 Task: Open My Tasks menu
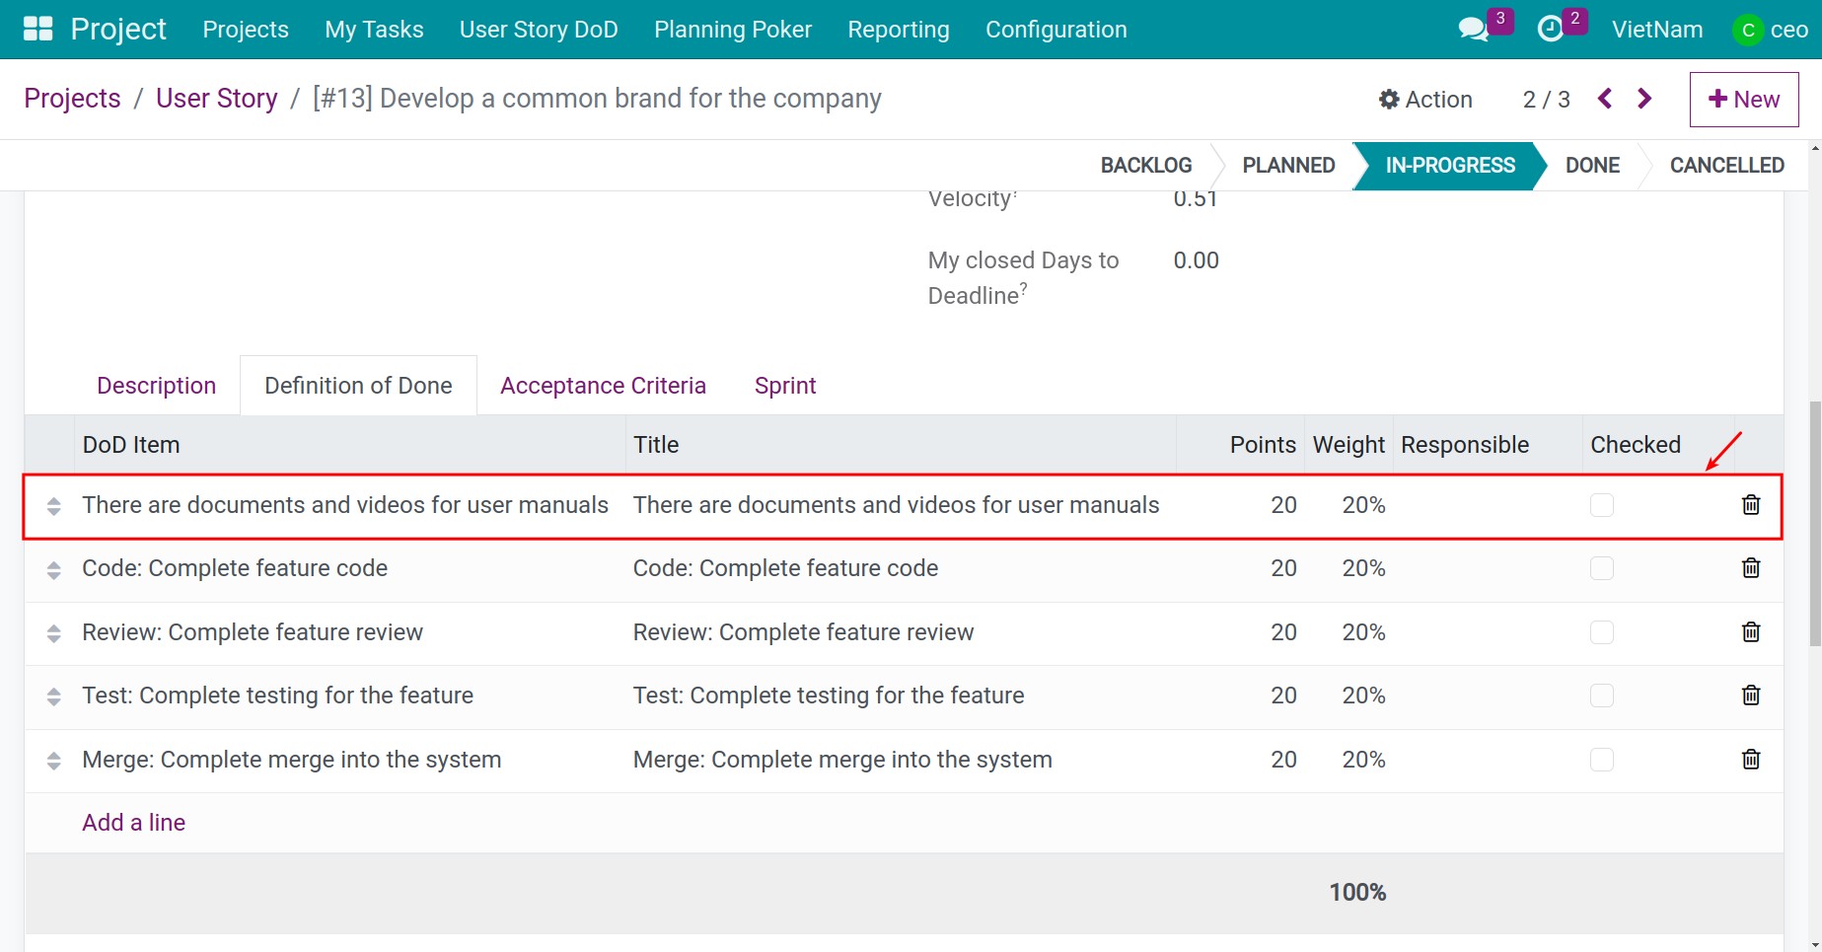click(374, 30)
